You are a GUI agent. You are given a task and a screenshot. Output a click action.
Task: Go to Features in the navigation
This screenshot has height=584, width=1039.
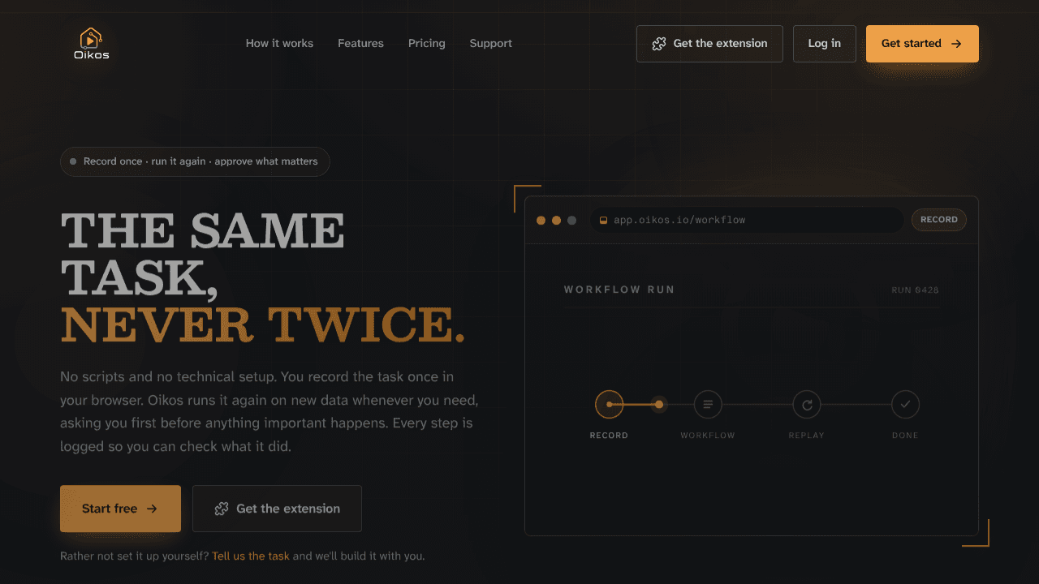click(360, 44)
